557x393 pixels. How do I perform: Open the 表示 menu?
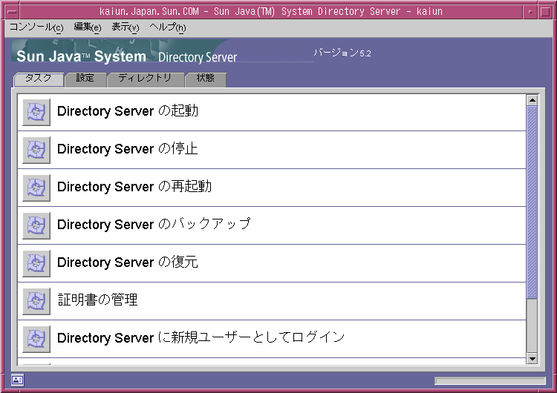(126, 27)
